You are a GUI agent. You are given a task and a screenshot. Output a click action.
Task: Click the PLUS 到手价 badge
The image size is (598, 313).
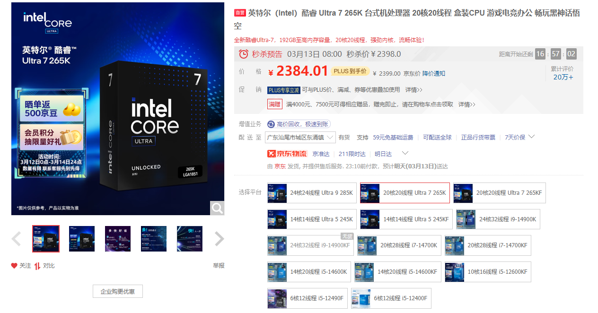tap(350, 71)
